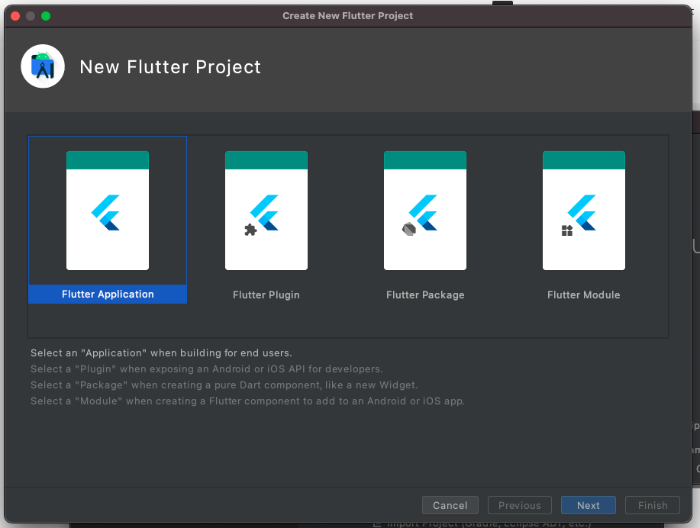Viewport: 700px width, 528px height.
Task: Select the Flutter Application project thumbnail
Action: pos(108,211)
